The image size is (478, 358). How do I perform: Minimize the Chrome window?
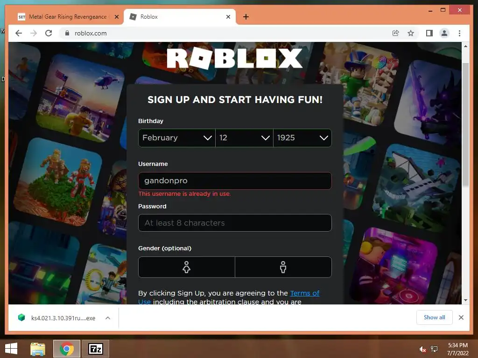pyautogui.click(x=430, y=10)
